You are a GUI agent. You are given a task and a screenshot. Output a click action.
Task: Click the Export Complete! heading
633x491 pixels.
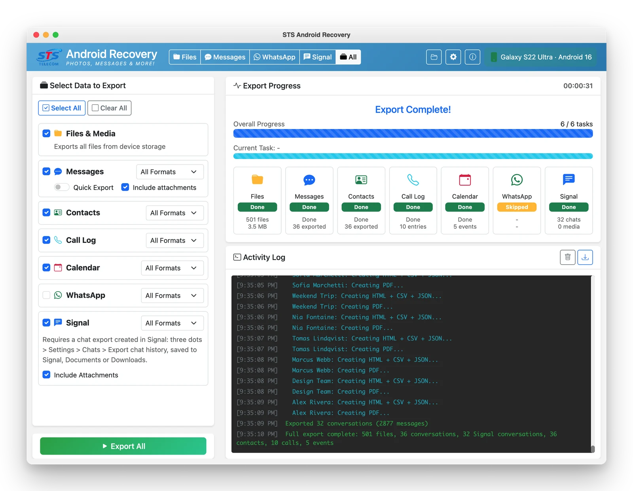(x=413, y=109)
